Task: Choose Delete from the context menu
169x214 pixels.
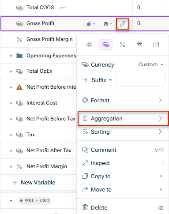Action: (x=123, y=208)
